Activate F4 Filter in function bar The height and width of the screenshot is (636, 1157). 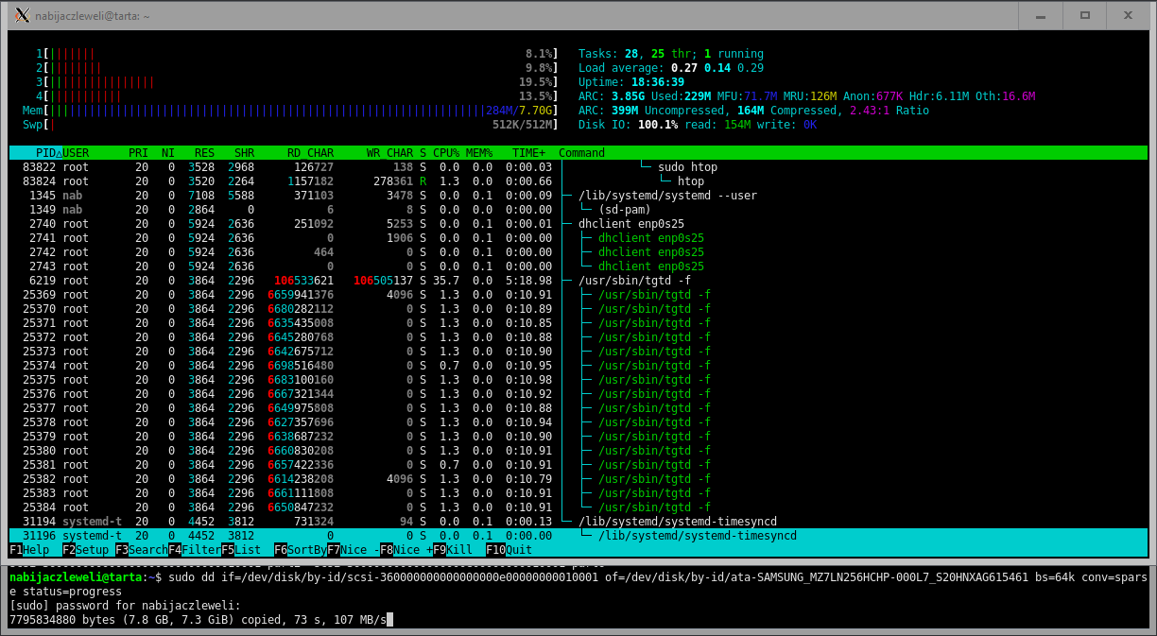coord(198,550)
